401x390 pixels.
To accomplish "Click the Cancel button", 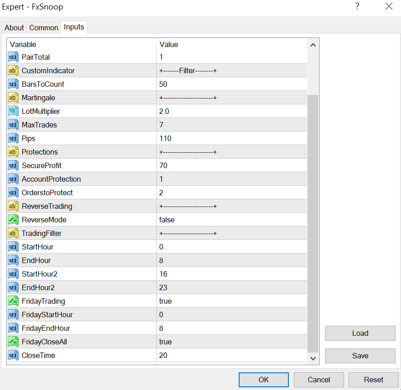I will click(319, 380).
